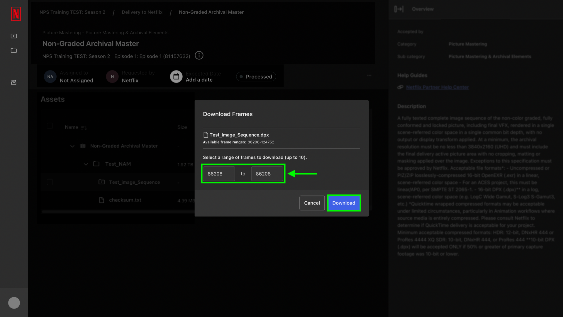Open the video player sidebar icon
The width and height of the screenshot is (563, 317).
coord(14,36)
